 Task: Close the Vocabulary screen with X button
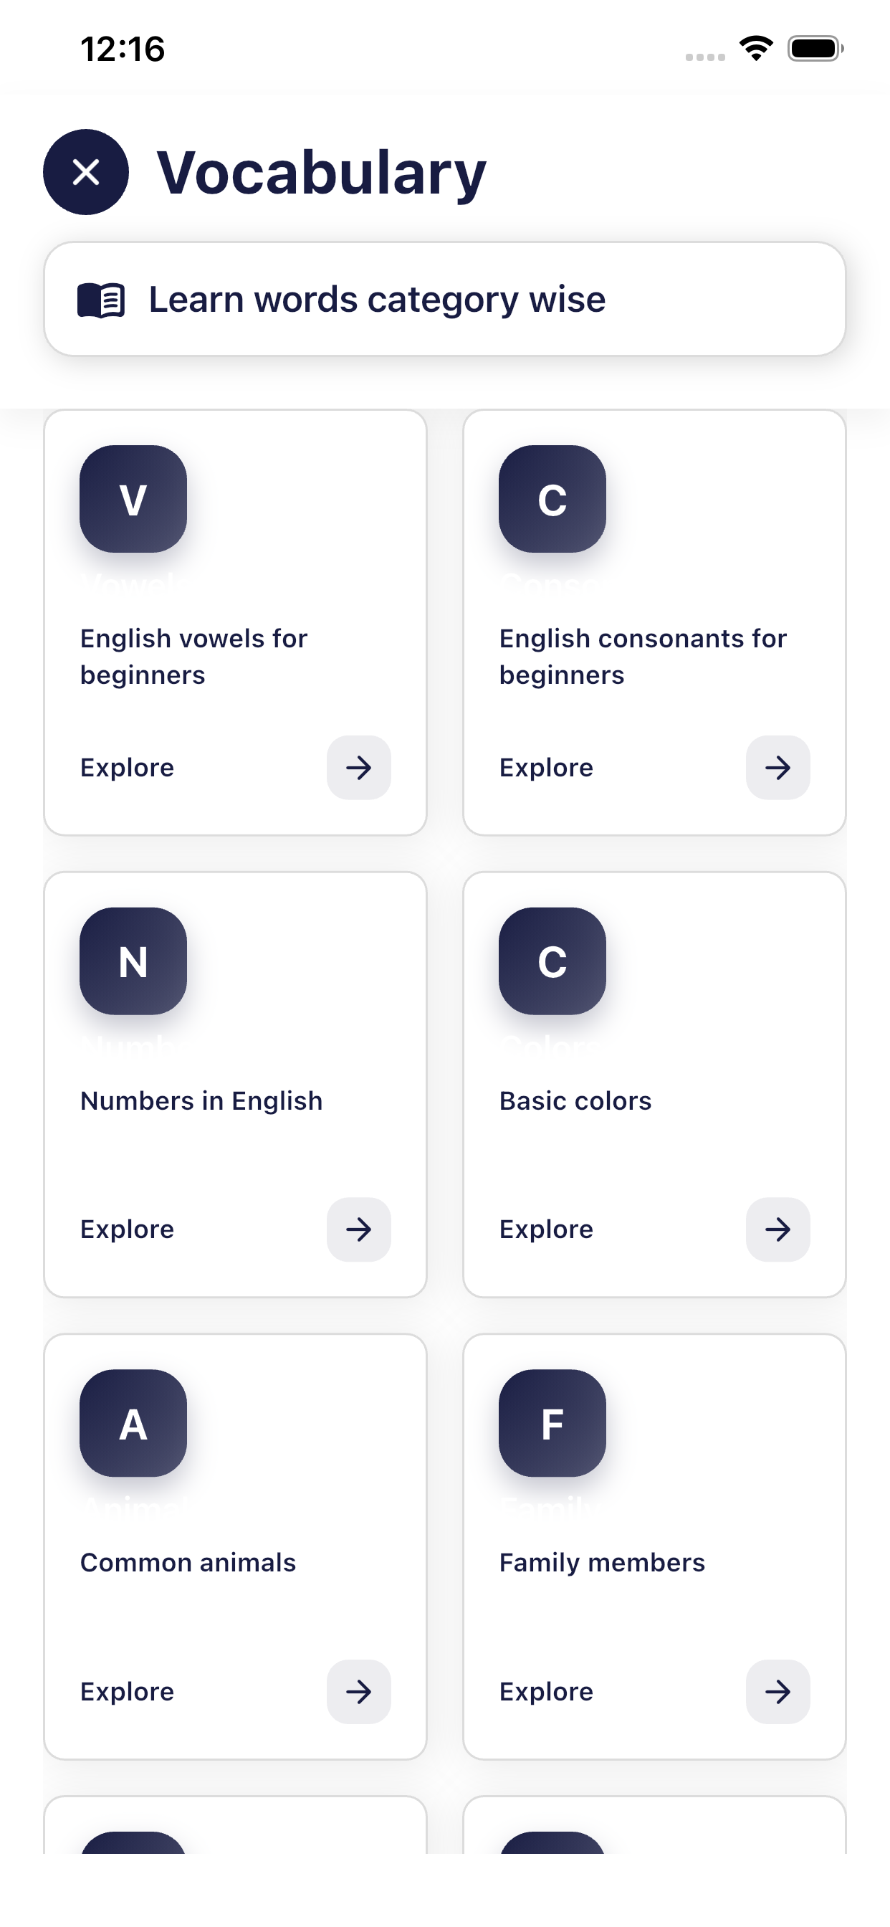tap(86, 172)
